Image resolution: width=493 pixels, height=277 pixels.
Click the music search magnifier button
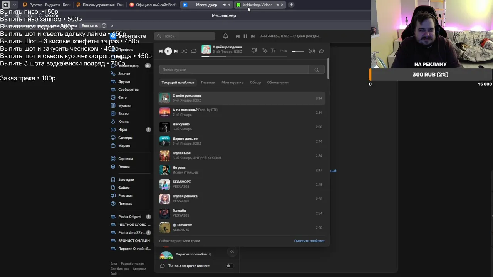click(317, 70)
